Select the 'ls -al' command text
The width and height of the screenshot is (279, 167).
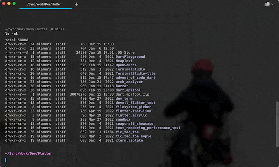[x=12, y=34]
